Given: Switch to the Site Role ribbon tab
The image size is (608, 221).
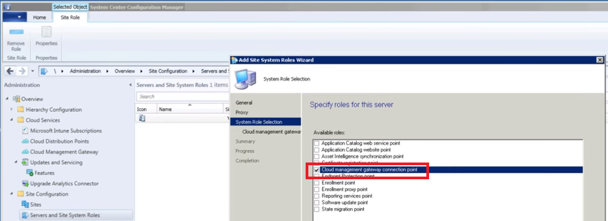Looking at the screenshot, I should point(70,17).
